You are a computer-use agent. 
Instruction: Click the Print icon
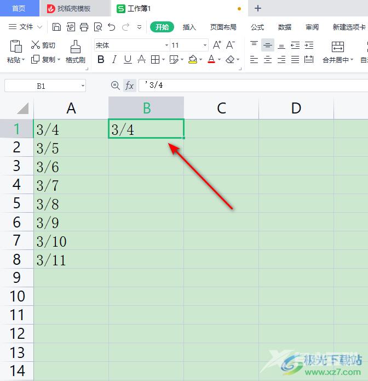(x=84, y=27)
